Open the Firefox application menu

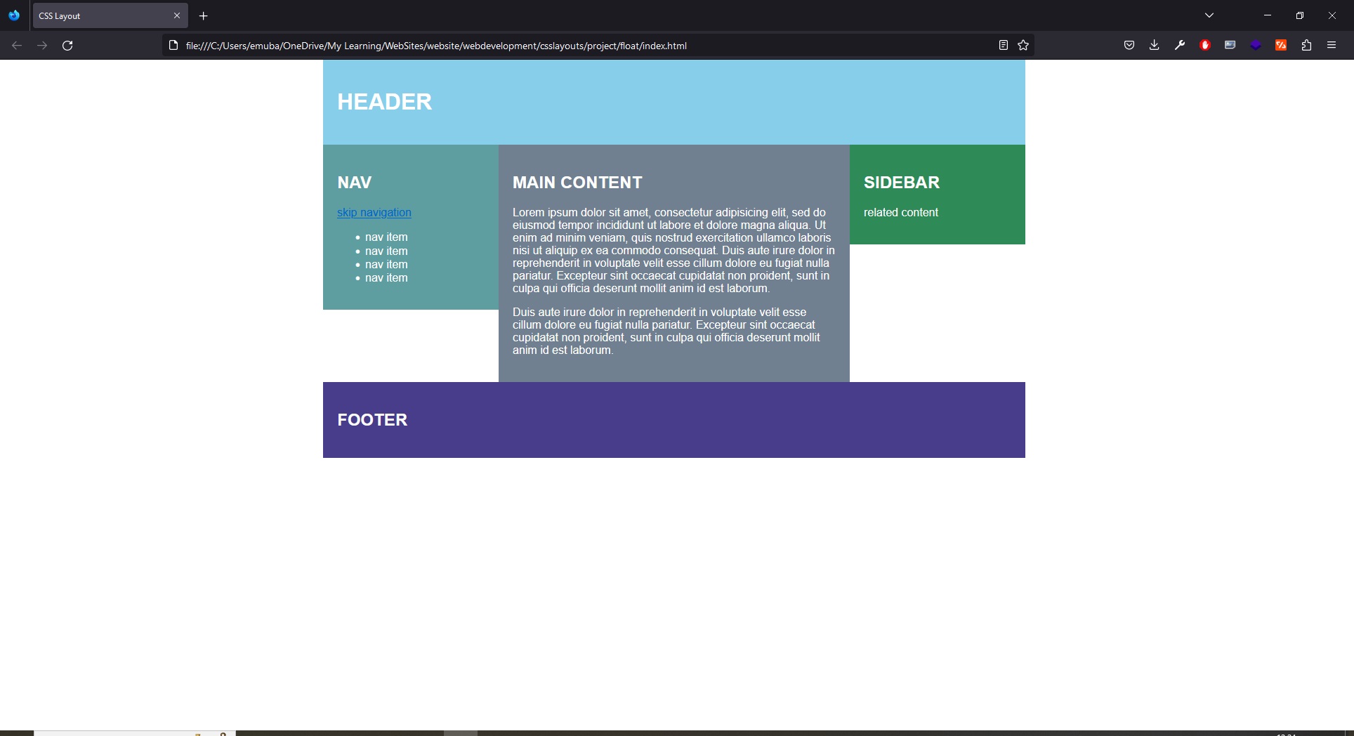(1332, 46)
